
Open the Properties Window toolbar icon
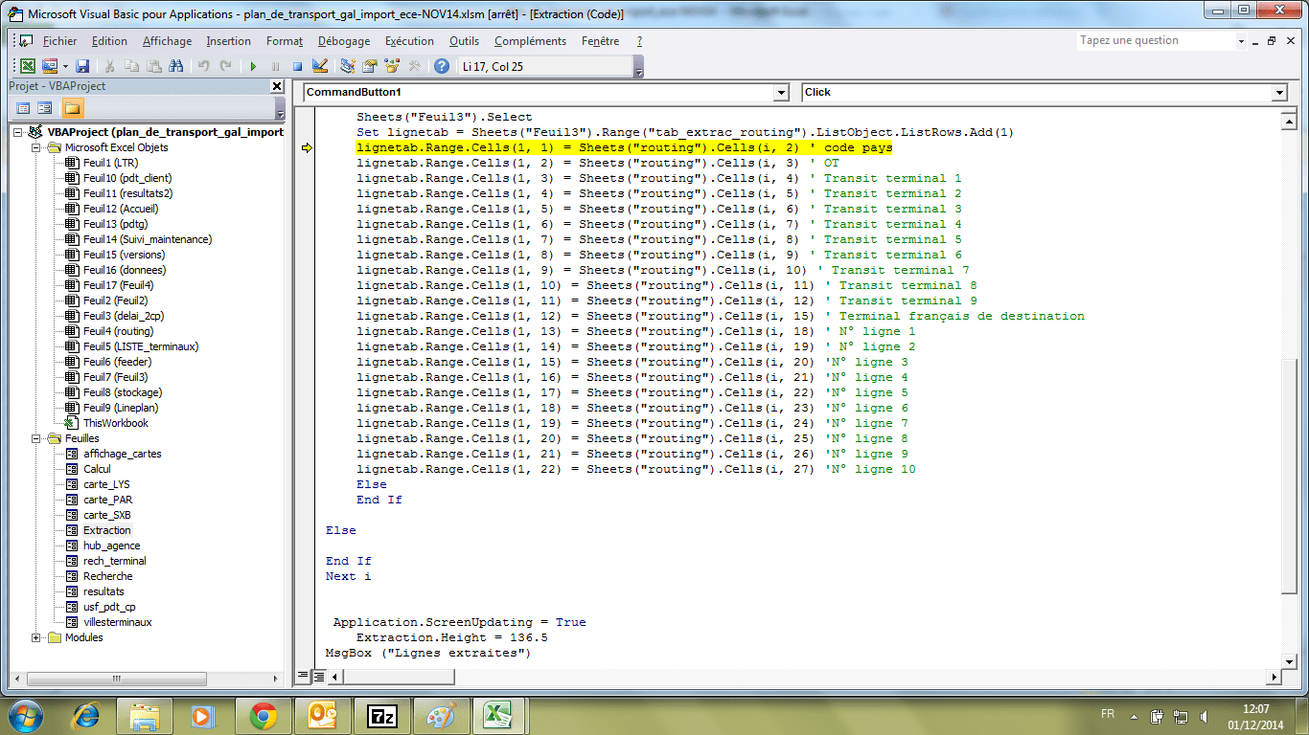(x=369, y=66)
